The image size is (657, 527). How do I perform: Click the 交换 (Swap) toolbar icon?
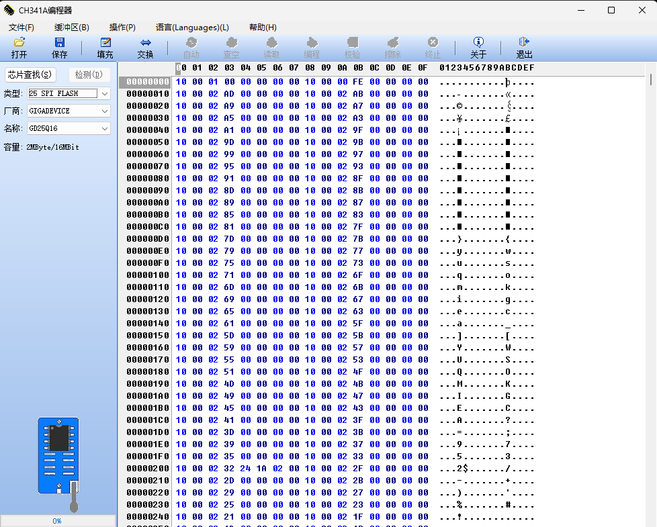(x=145, y=47)
